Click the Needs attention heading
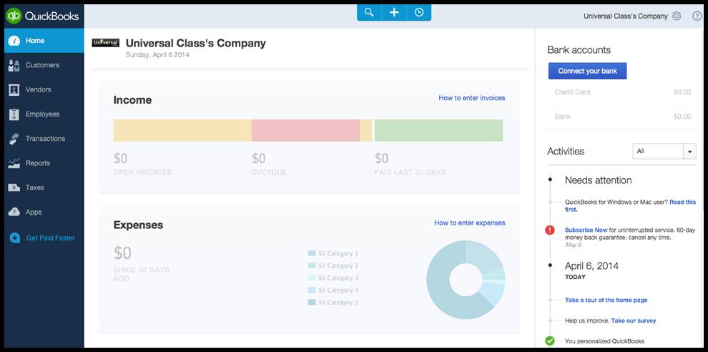Screen dimensions: 708x352 (599, 180)
